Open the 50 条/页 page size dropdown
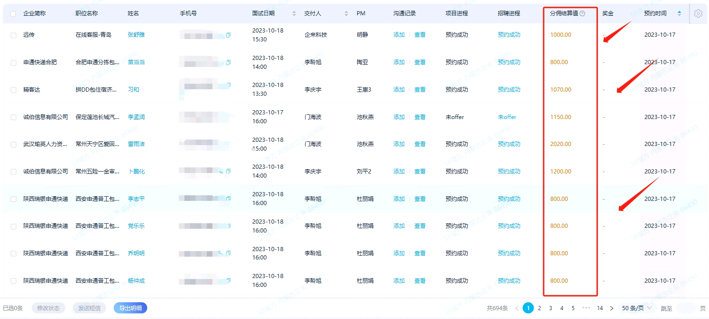709x319 pixels. point(636,308)
